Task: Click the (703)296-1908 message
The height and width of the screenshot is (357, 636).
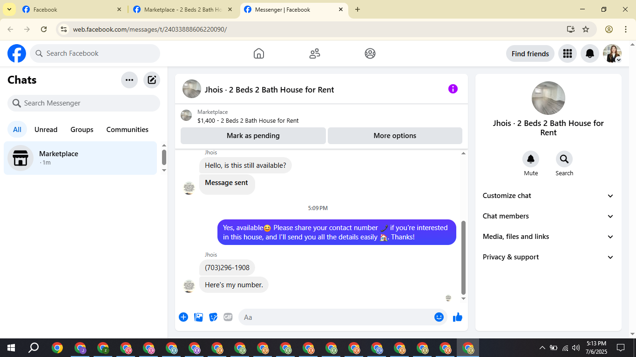Action: pyautogui.click(x=227, y=268)
